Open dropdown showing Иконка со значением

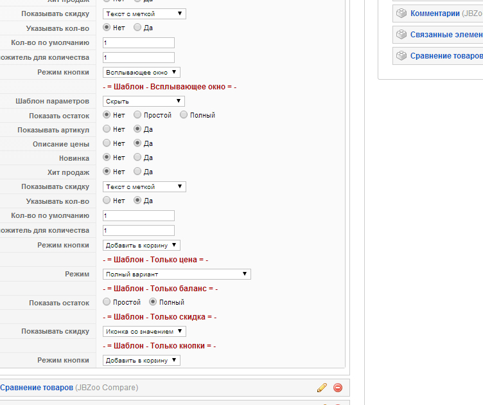145,331
